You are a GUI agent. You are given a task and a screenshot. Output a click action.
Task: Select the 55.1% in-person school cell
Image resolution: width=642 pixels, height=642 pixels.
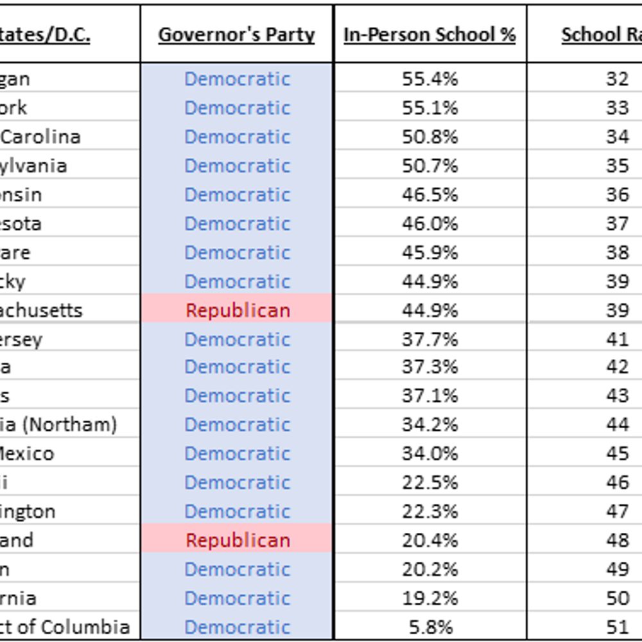pos(430,108)
